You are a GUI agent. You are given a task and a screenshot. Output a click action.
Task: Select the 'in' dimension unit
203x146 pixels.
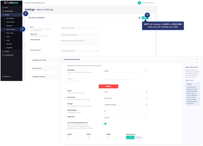click(130, 137)
